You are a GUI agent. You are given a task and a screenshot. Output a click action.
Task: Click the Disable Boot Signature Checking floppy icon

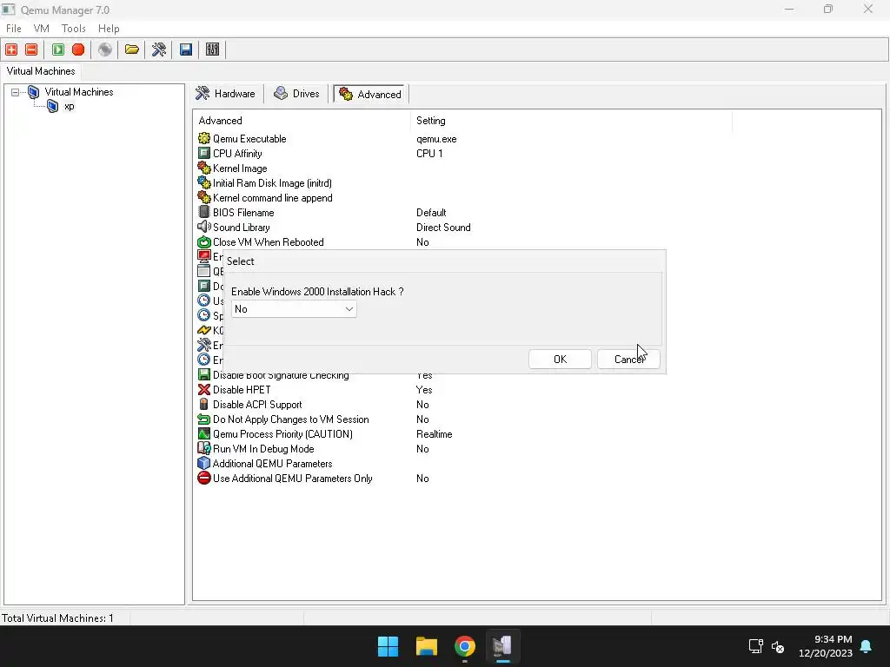pyautogui.click(x=203, y=375)
